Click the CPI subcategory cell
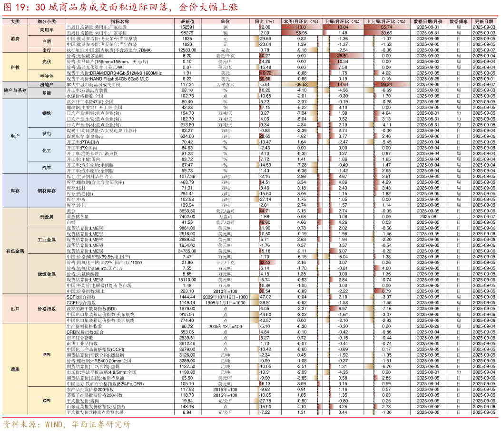Screen dimensions: 501x431 pyautogui.click(x=47, y=401)
